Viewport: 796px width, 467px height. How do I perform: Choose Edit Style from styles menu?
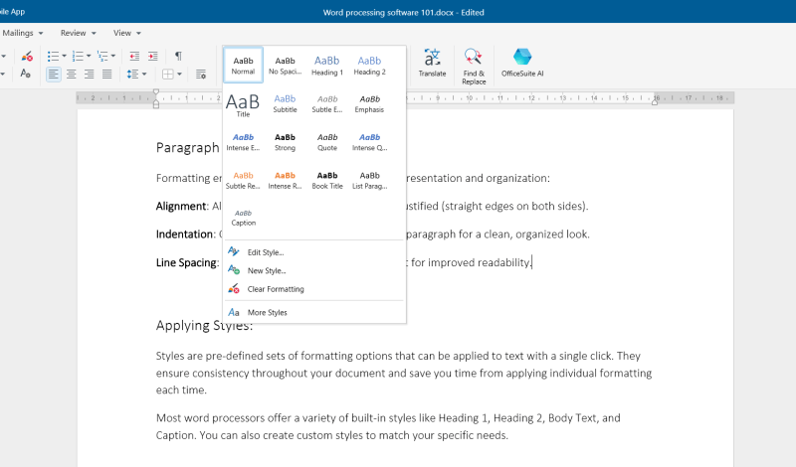coord(266,252)
